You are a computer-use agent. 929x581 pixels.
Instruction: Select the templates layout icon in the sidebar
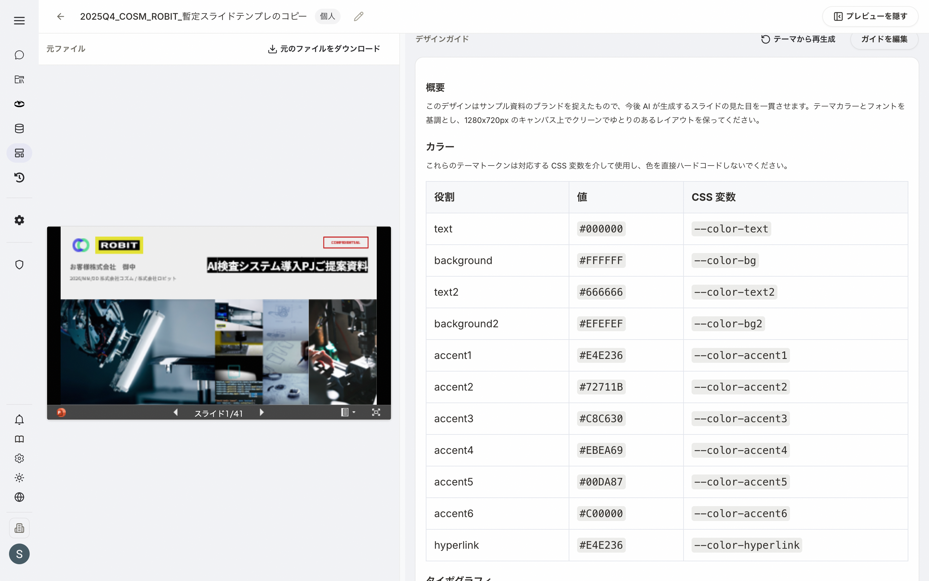[19, 153]
